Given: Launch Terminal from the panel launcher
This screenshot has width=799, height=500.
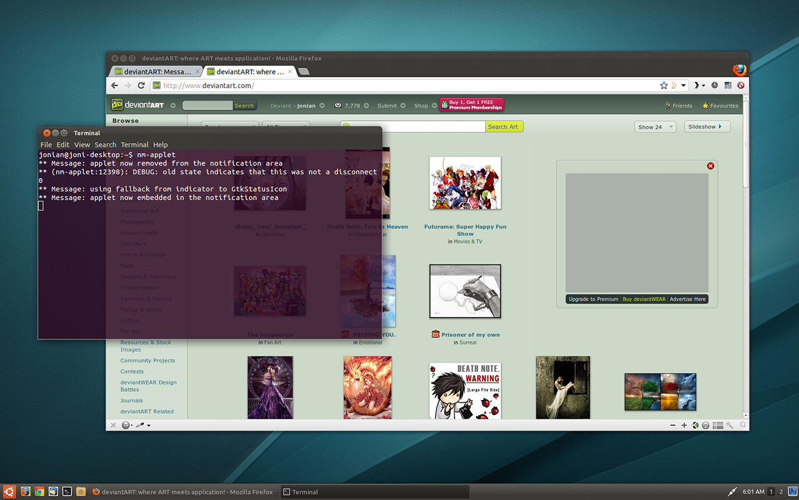Looking at the screenshot, I should pyautogui.click(x=67, y=492).
